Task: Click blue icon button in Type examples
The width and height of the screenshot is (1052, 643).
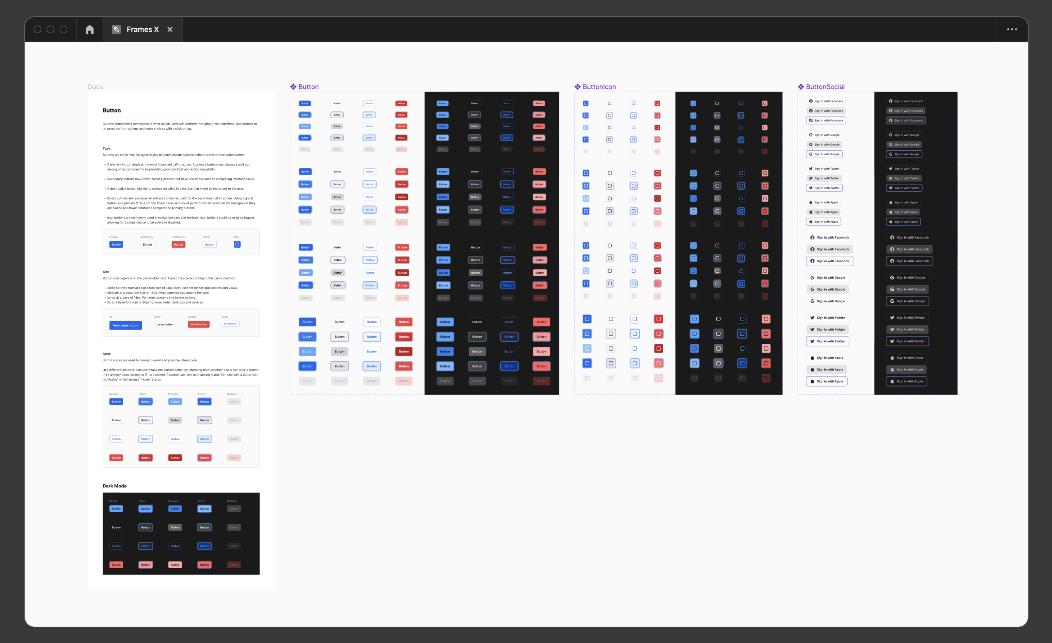Action: pyautogui.click(x=237, y=245)
